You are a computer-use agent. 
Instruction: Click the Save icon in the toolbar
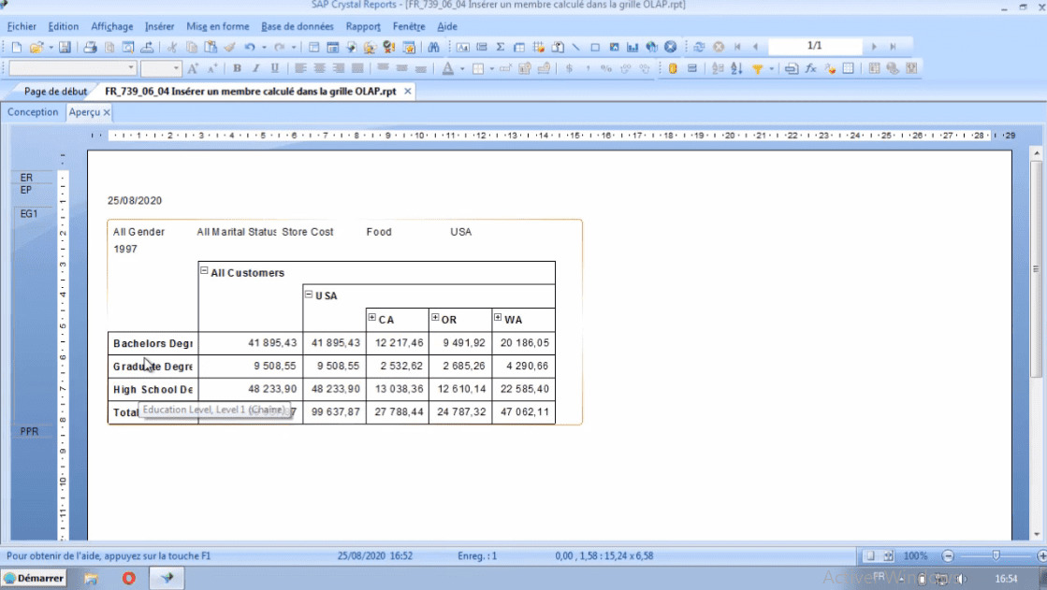click(x=65, y=47)
